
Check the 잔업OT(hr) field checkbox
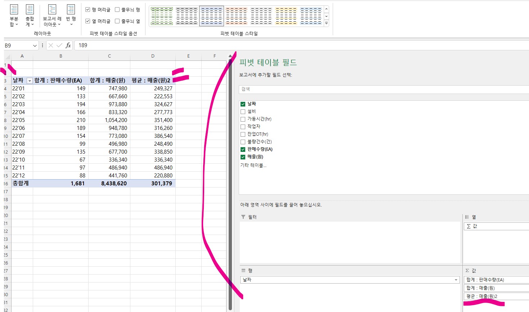pyautogui.click(x=243, y=134)
